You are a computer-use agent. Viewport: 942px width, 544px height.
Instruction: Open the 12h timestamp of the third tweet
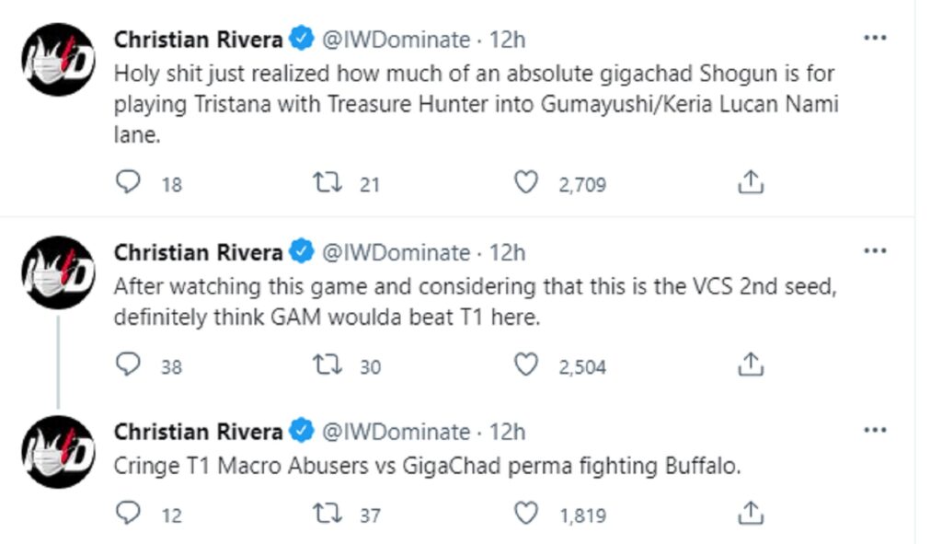(507, 432)
